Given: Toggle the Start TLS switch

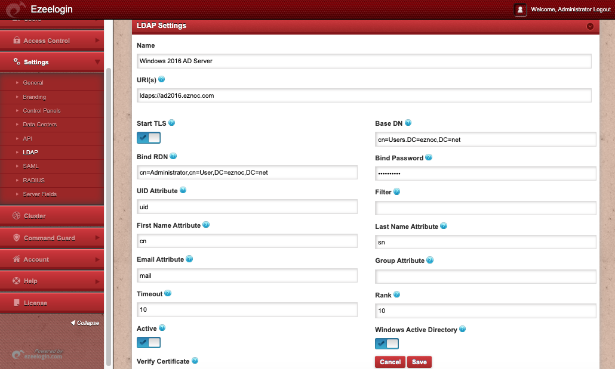Looking at the screenshot, I should click(149, 138).
